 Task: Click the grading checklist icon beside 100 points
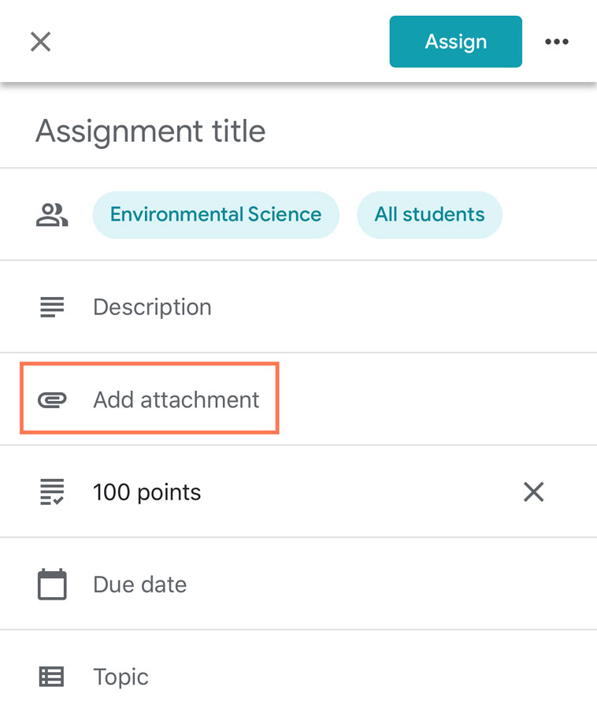tap(50, 492)
